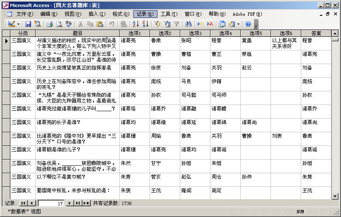Open the Toolbar Options chevron

(256, 24)
